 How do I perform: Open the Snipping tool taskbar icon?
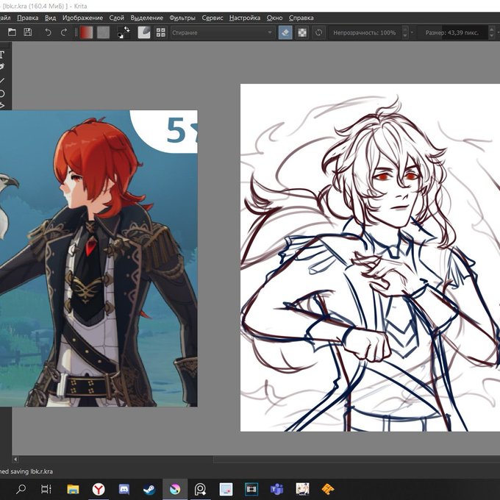click(226, 489)
